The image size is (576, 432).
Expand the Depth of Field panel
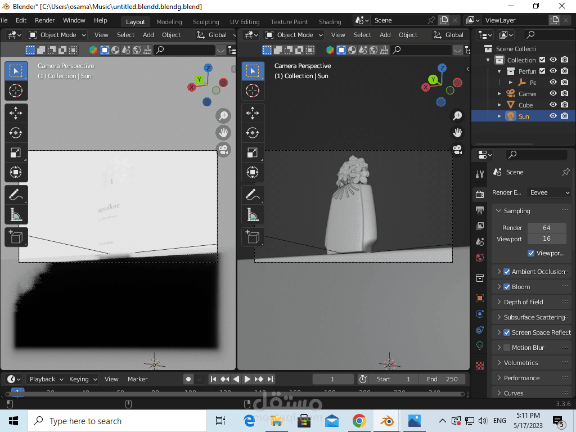pos(523,302)
